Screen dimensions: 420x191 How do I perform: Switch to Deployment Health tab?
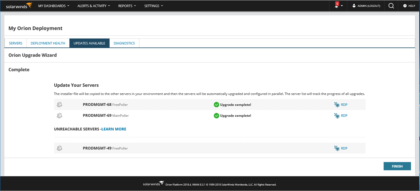48,43
